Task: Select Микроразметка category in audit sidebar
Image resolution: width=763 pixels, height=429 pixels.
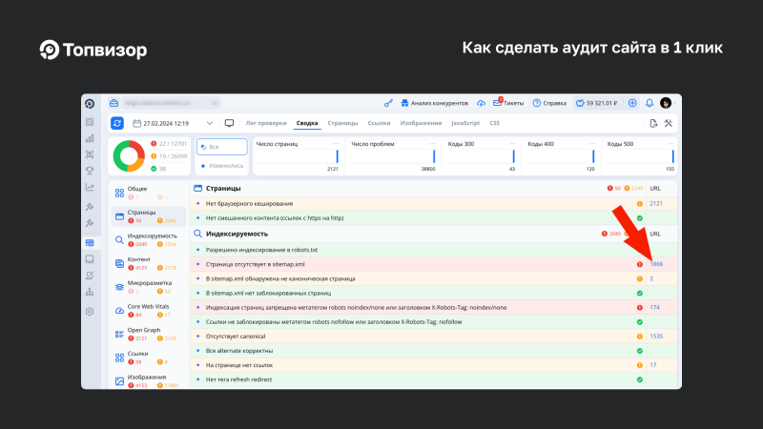Action: [149, 287]
